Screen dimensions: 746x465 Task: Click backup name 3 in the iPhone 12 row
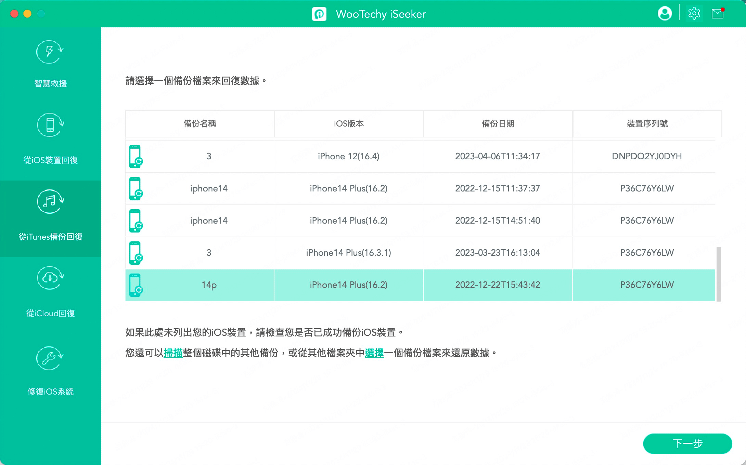[x=209, y=156]
